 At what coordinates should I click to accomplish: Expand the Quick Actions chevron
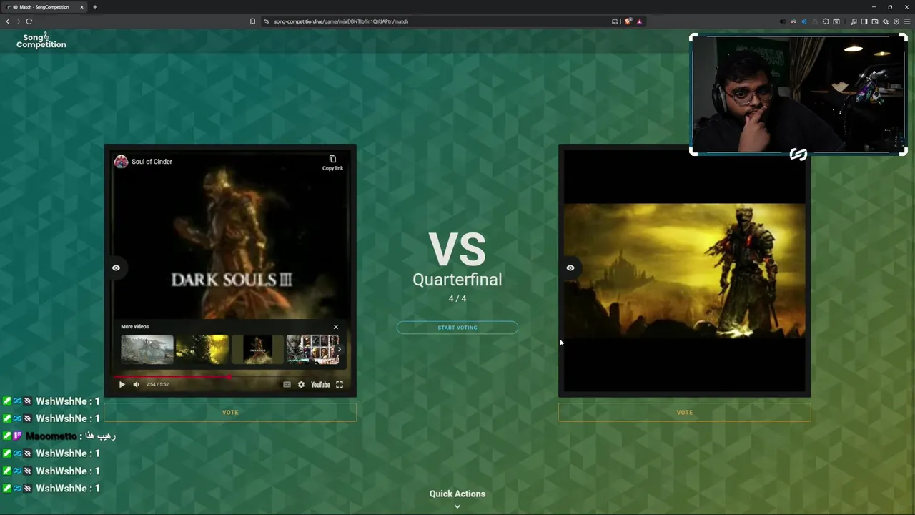457,506
